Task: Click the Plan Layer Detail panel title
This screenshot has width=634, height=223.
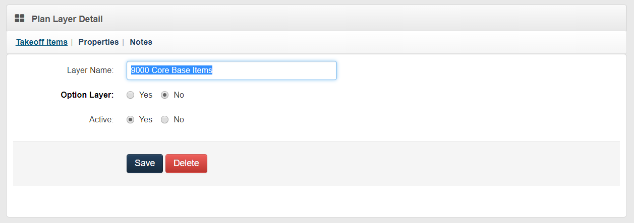Action: click(x=67, y=19)
